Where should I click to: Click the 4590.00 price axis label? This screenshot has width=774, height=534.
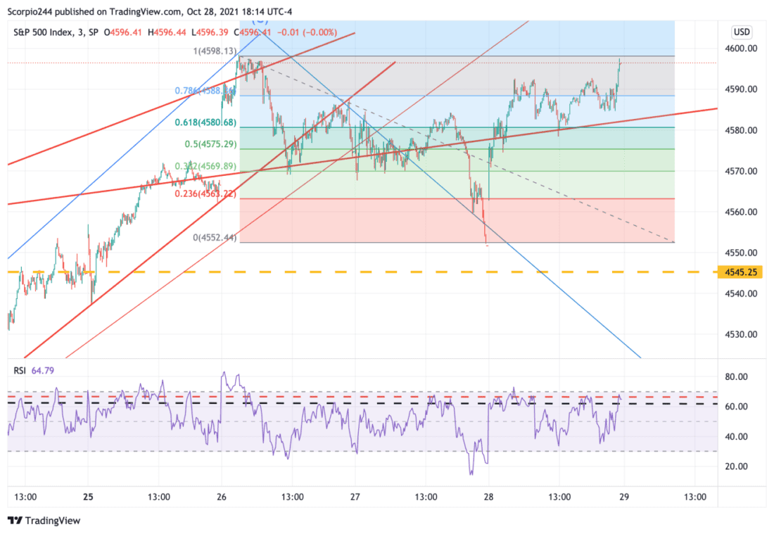tap(741, 89)
